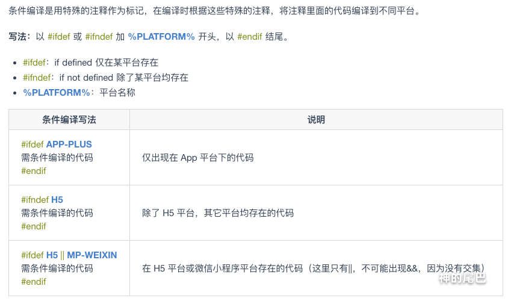Click 需条件编译的代码 under #ifndef H5
The height and width of the screenshot is (301, 511).
[x=57, y=213]
